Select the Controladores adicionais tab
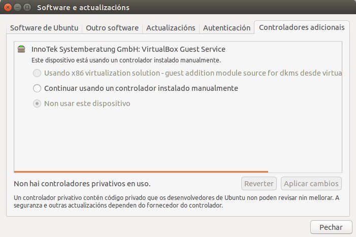The width and height of the screenshot is (356, 237). 302,27
